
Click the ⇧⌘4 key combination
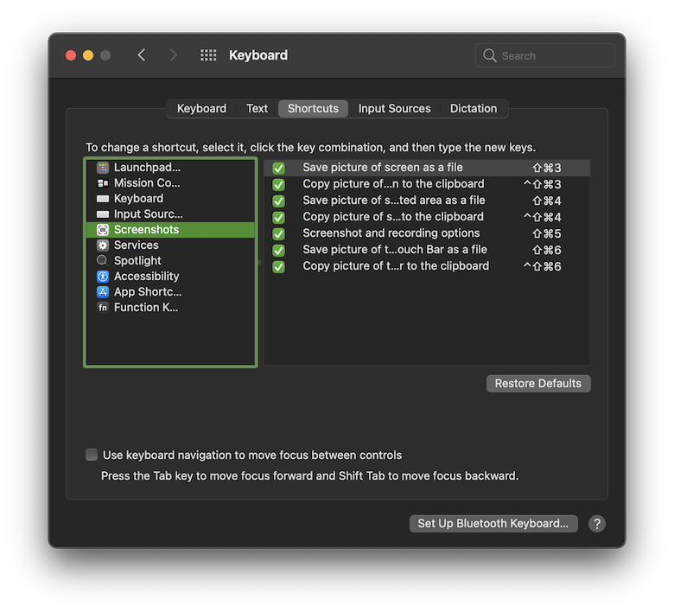point(546,201)
